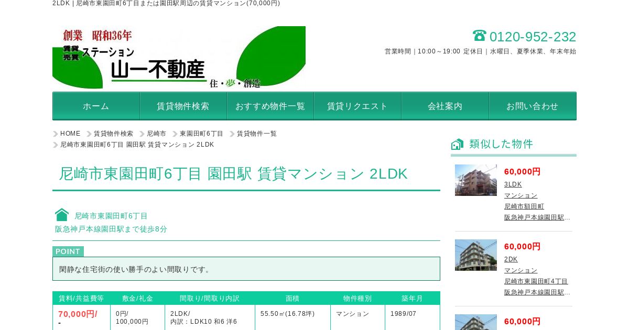Click the 2DK link in similar properties
Screen dimensions: 629x330
coord(511,259)
